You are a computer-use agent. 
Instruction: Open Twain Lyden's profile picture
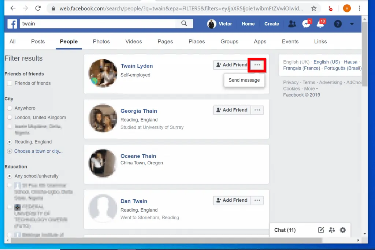103,73
